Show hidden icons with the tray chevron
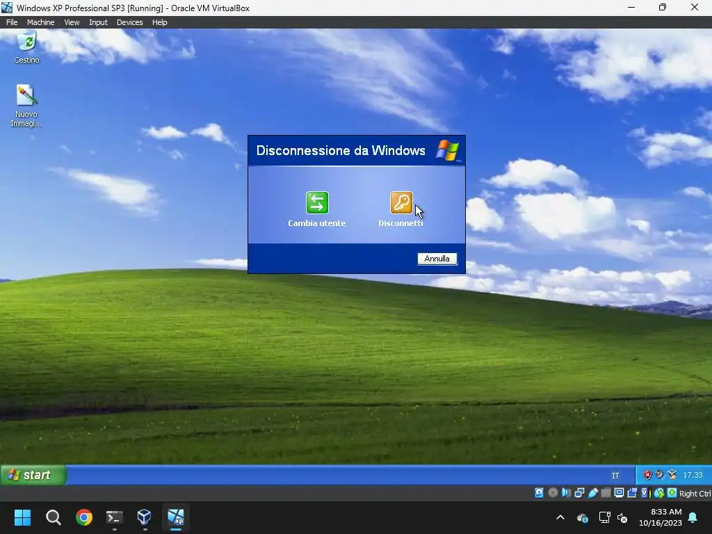Screen dimensions: 712x534 tap(560, 517)
